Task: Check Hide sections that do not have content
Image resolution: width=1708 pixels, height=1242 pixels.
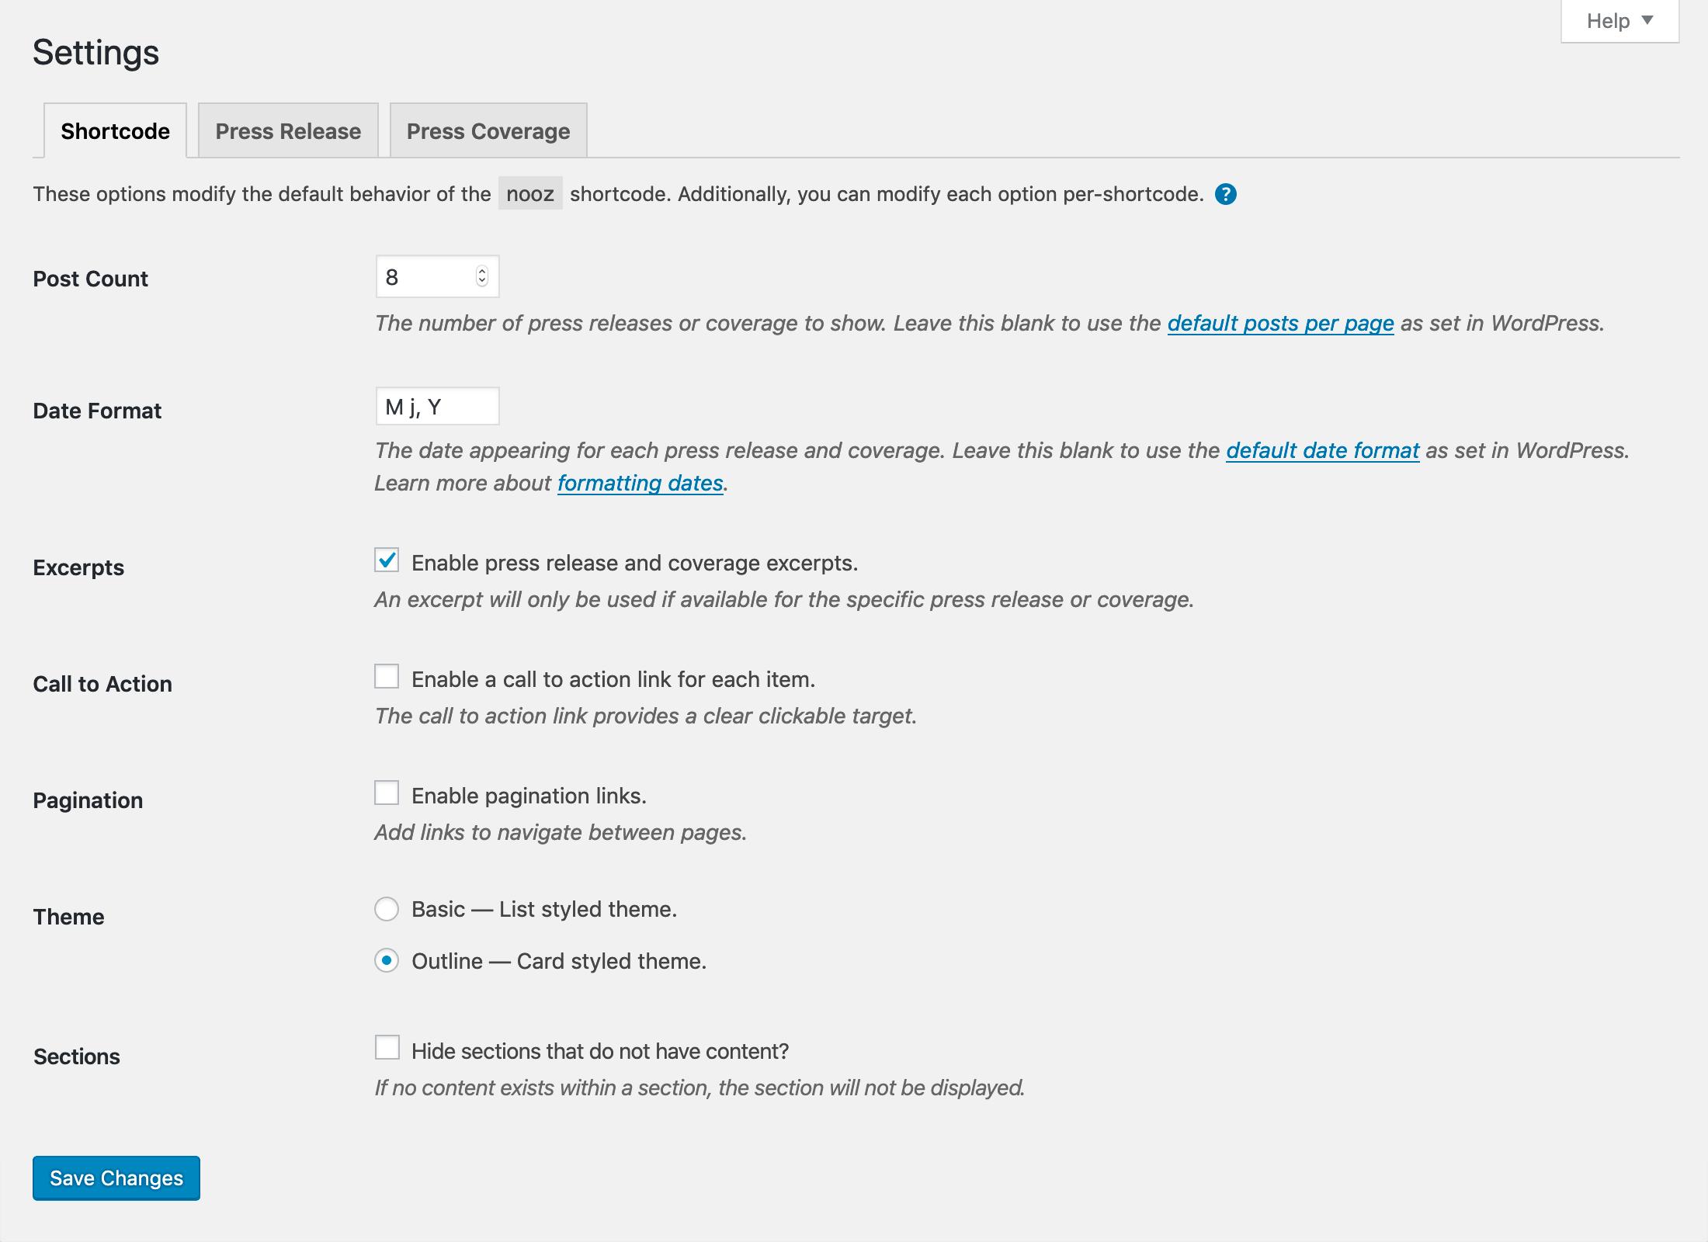Action: pos(387,1048)
